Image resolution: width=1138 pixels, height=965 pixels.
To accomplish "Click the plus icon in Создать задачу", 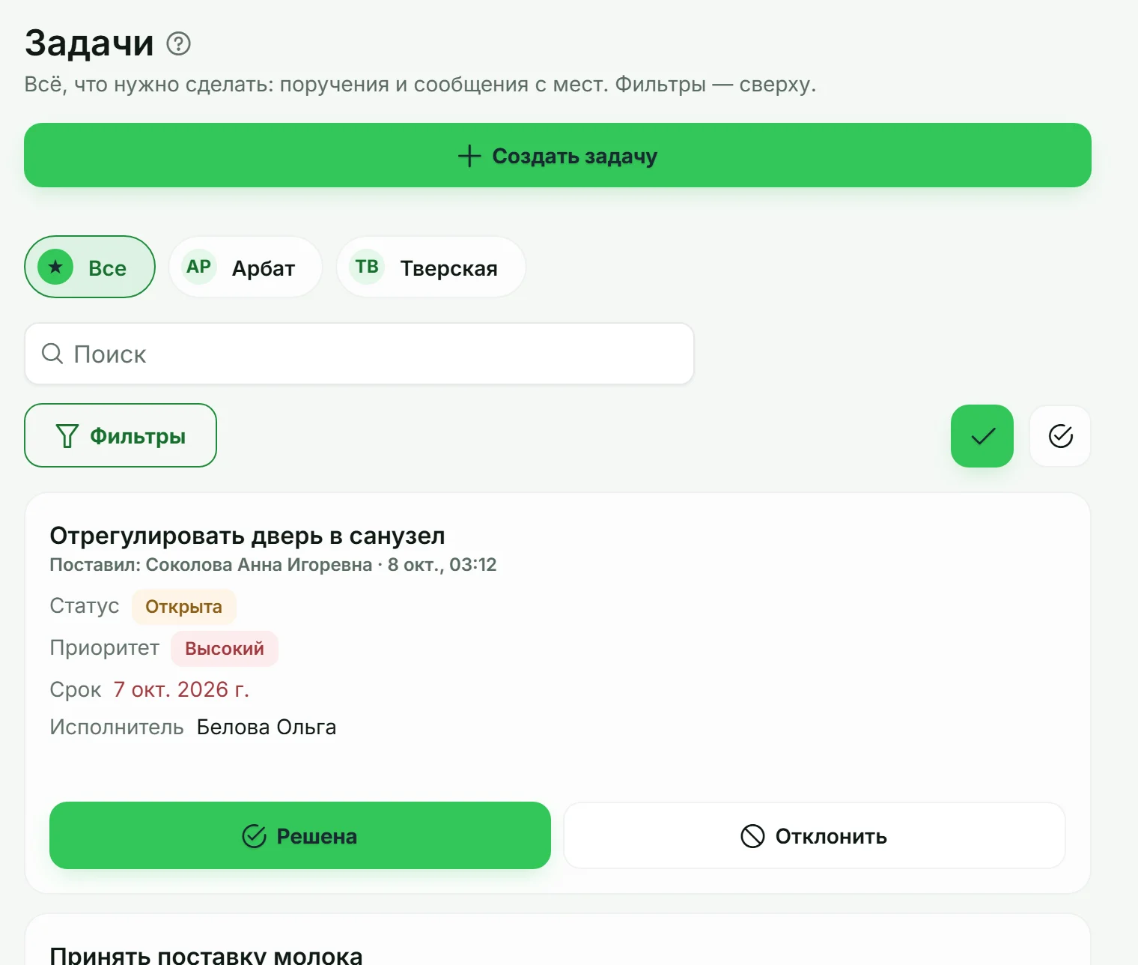I will [469, 156].
